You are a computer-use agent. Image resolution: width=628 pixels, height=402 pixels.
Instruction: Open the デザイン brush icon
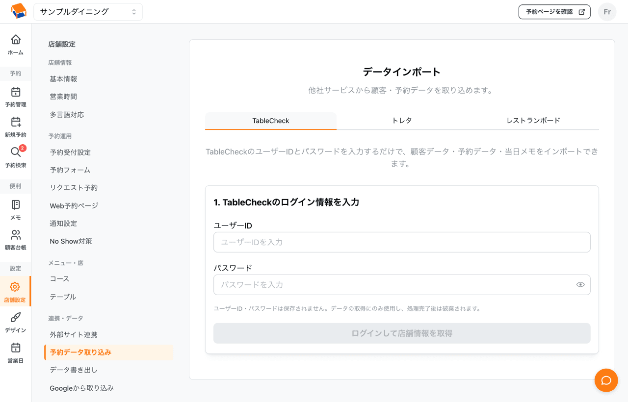[16, 317]
